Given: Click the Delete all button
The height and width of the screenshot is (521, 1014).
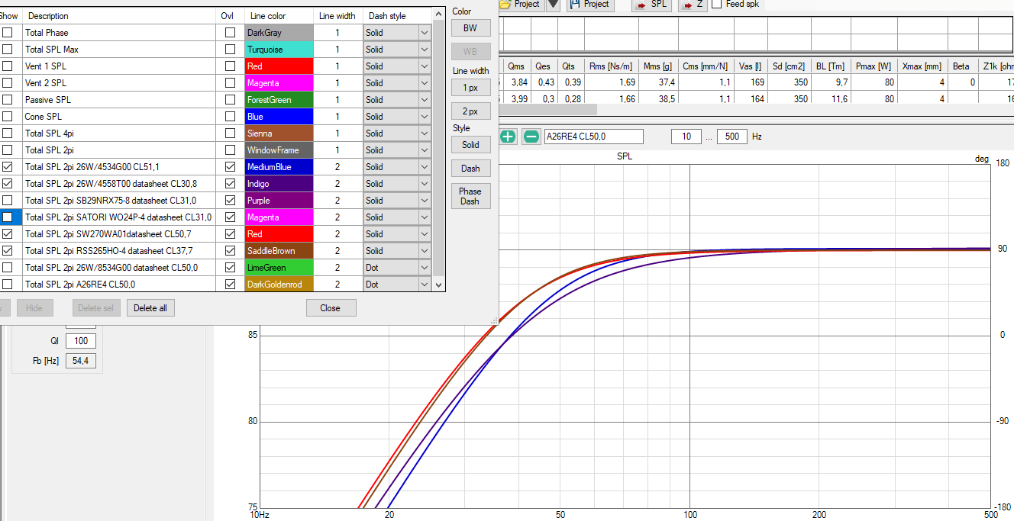Looking at the screenshot, I should point(150,308).
